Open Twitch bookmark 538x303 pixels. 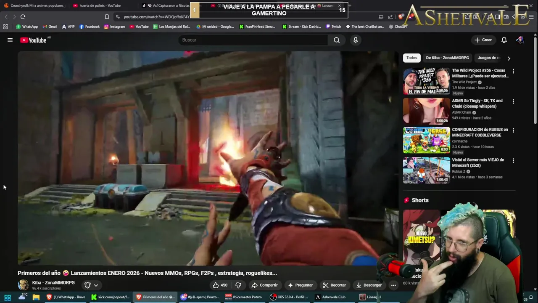(x=334, y=27)
